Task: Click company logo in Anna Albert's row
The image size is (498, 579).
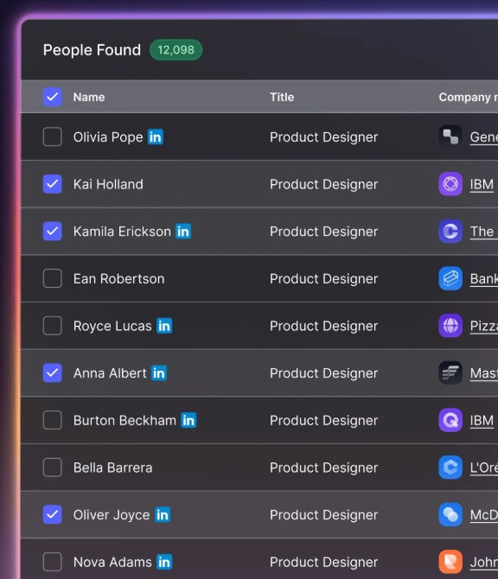Action: 450,373
